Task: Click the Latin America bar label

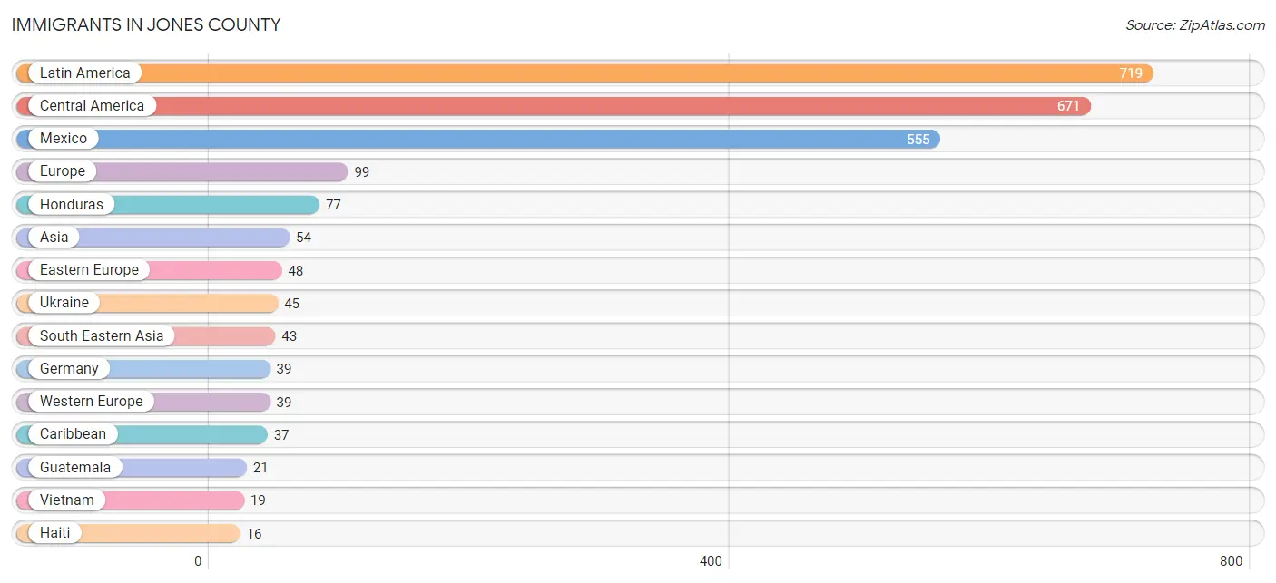Action: point(84,73)
